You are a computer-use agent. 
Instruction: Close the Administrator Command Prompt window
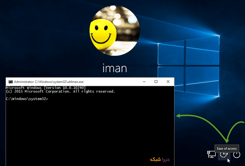(168, 82)
